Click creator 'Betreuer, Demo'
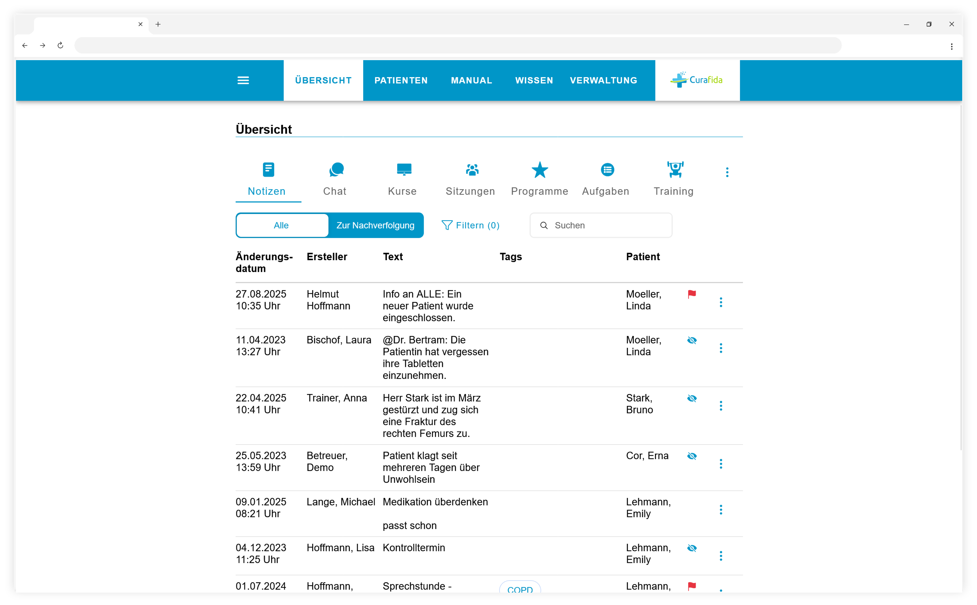The image size is (977, 605). (x=327, y=462)
